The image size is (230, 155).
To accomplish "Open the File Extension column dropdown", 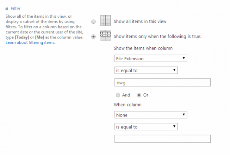I will tap(151, 58).
